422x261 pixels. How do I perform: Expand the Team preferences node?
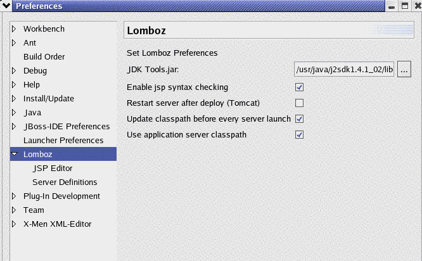click(x=15, y=210)
